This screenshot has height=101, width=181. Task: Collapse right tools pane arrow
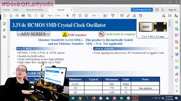[172, 57]
